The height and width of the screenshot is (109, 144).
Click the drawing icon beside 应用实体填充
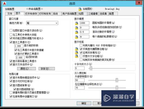pos(77,53)
